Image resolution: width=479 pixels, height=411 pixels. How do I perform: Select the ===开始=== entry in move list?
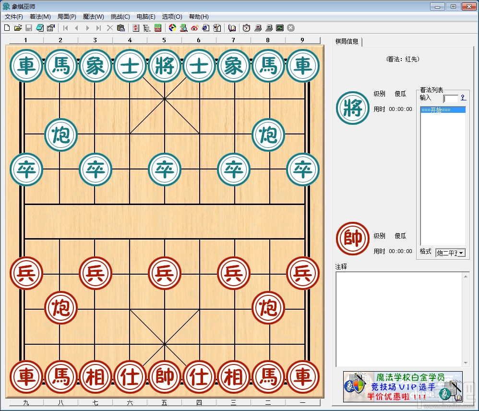(x=443, y=110)
